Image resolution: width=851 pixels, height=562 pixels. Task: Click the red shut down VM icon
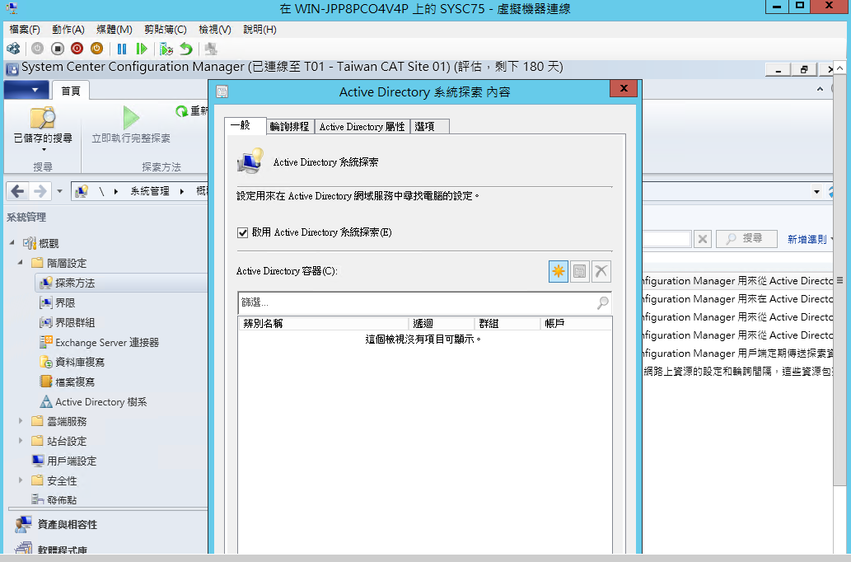pos(77,49)
